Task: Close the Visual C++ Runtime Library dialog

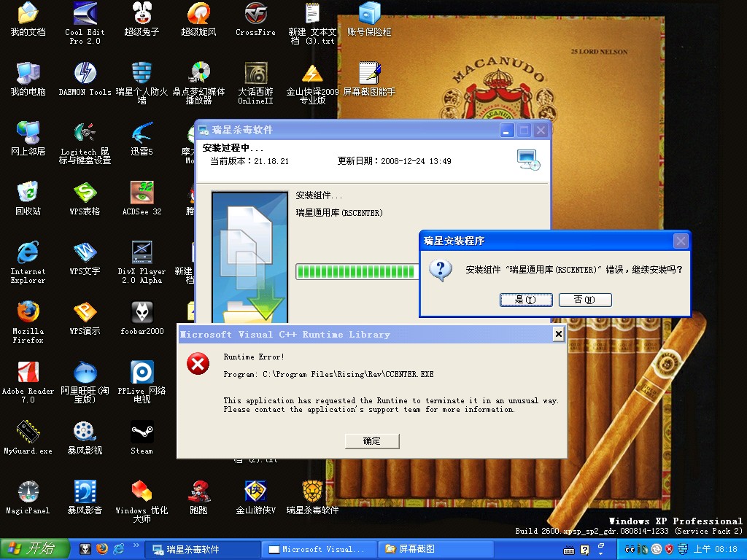Action: point(559,334)
